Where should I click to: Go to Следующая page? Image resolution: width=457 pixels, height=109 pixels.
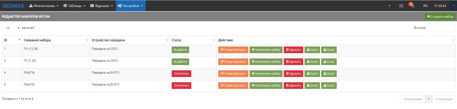(444, 99)
